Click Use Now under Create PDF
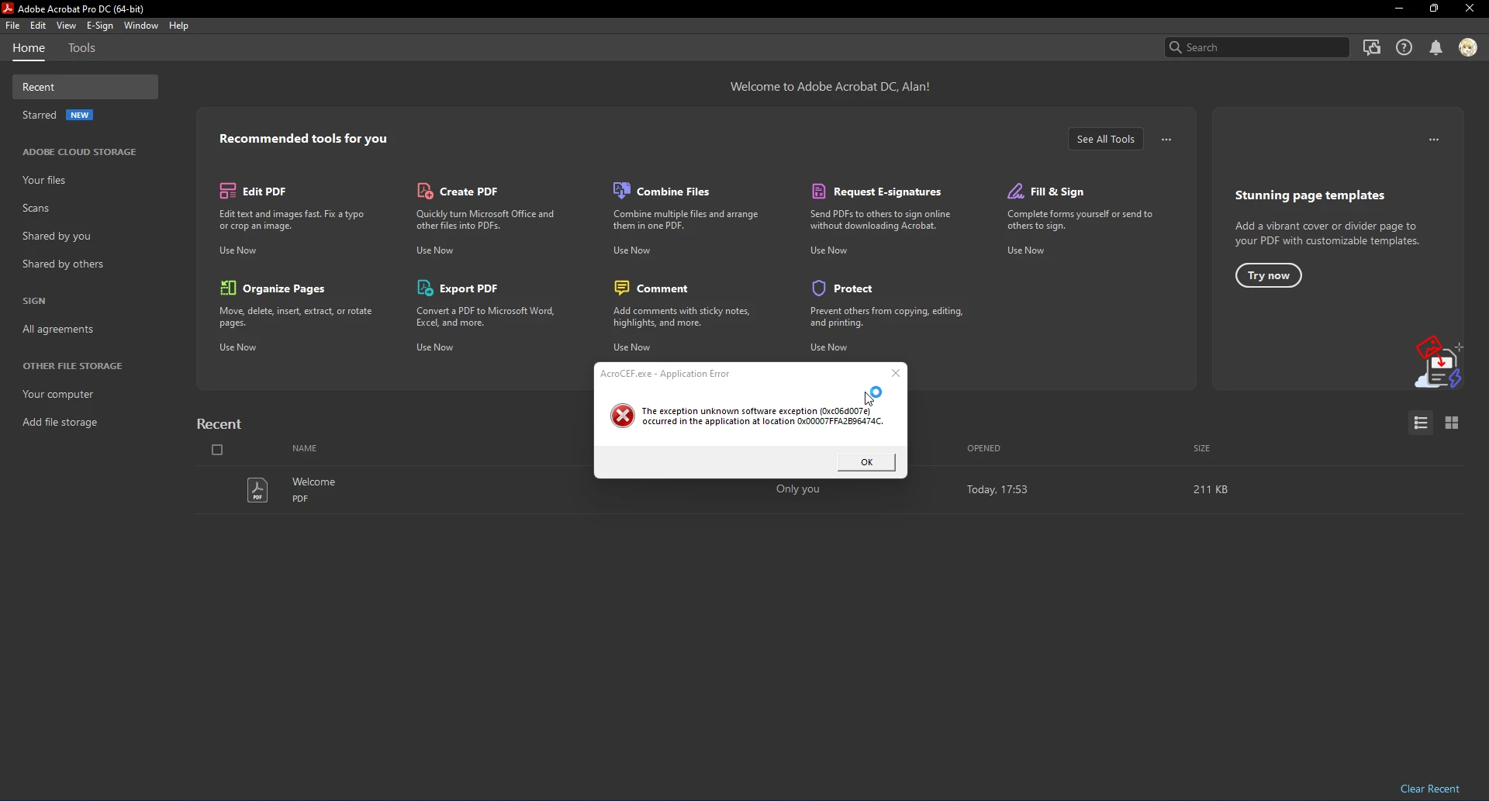 (x=434, y=250)
